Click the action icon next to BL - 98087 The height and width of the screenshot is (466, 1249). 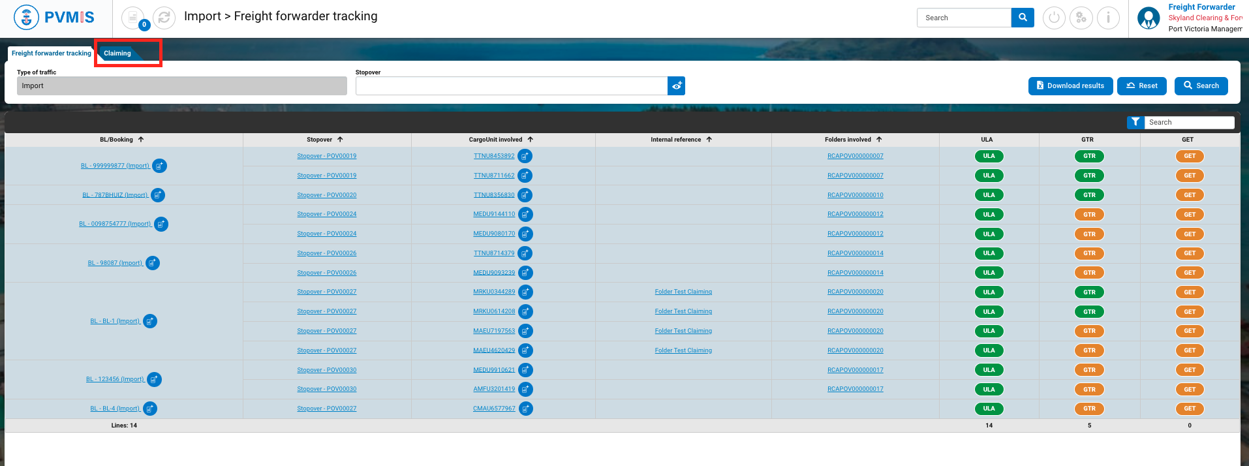(x=153, y=263)
